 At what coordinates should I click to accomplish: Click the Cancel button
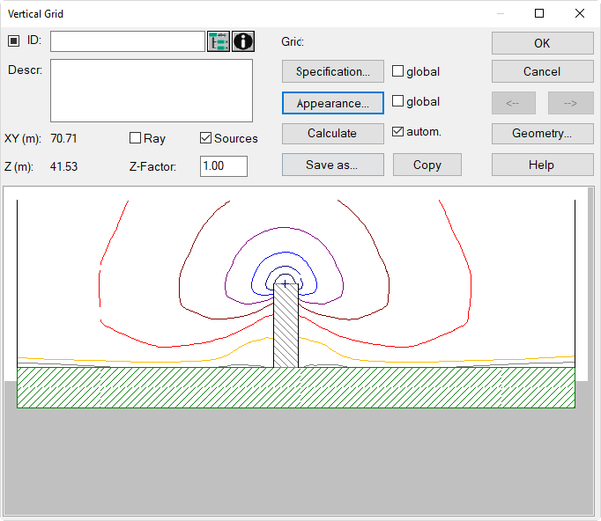coord(542,71)
